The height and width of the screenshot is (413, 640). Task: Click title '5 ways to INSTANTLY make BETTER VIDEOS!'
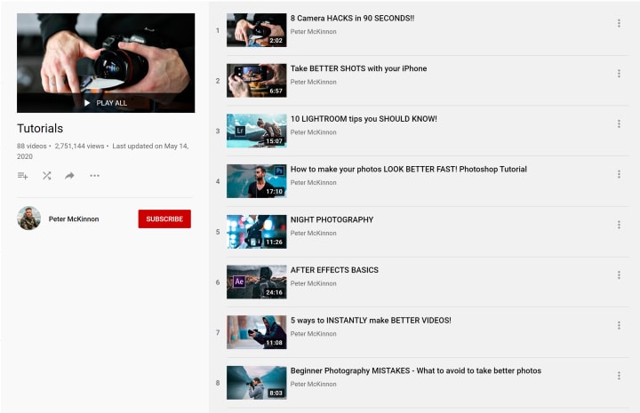371,321
